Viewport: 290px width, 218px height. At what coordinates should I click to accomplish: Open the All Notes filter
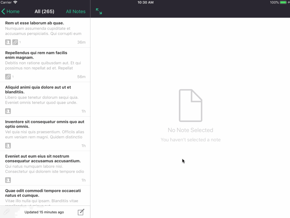point(76,11)
